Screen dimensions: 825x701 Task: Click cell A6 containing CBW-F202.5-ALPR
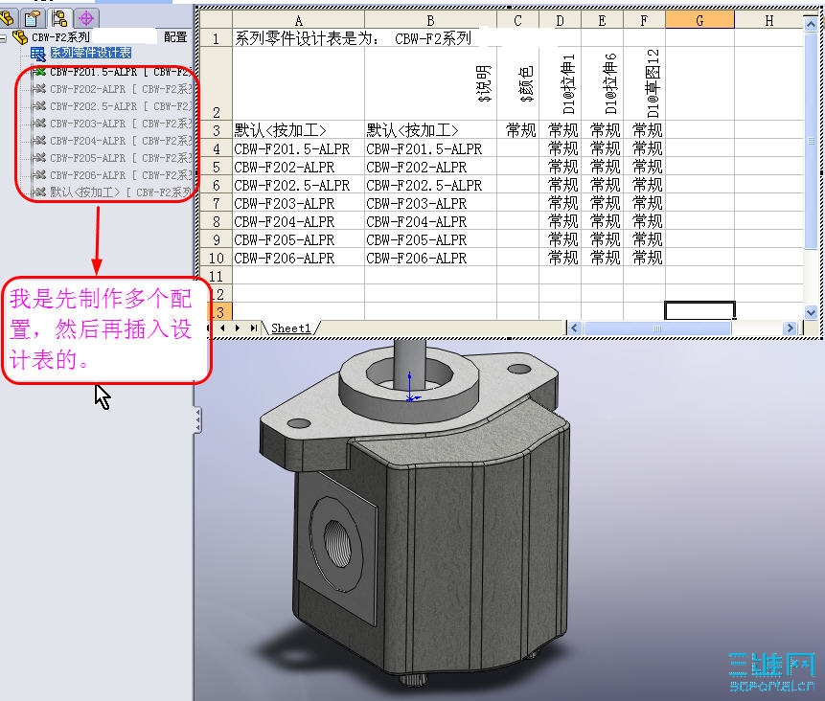[298, 185]
